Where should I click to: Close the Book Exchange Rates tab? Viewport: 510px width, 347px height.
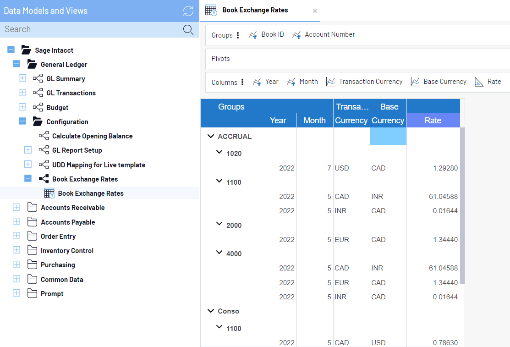pyautogui.click(x=315, y=11)
